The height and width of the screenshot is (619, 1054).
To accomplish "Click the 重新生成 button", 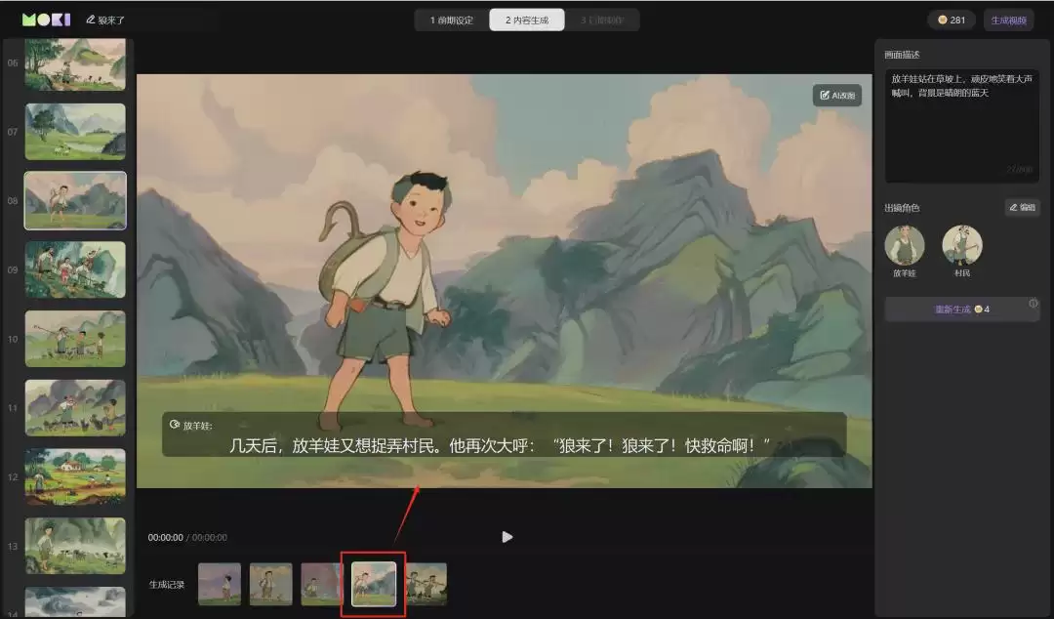I will [x=954, y=309].
